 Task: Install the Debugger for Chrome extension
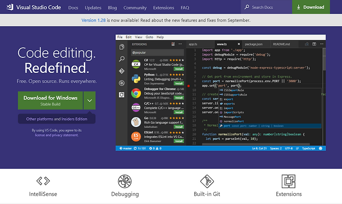point(179,98)
